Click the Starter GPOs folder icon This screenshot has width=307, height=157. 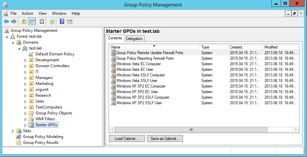click(31, 125)
